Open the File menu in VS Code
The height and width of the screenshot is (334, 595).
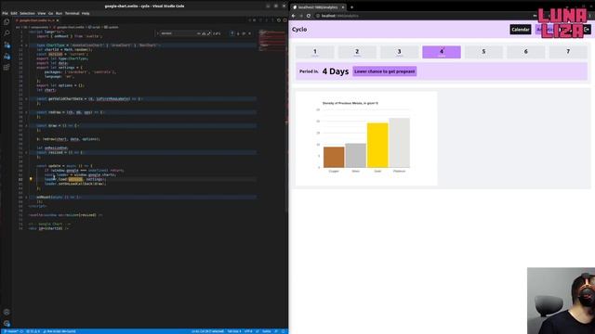(5, 13)
